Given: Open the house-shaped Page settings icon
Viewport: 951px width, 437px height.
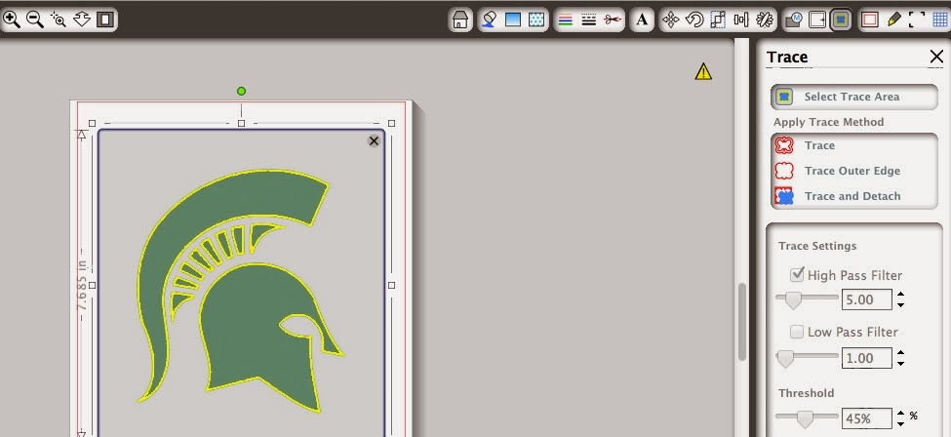Looking at the screenshot, I should point(460,20).
